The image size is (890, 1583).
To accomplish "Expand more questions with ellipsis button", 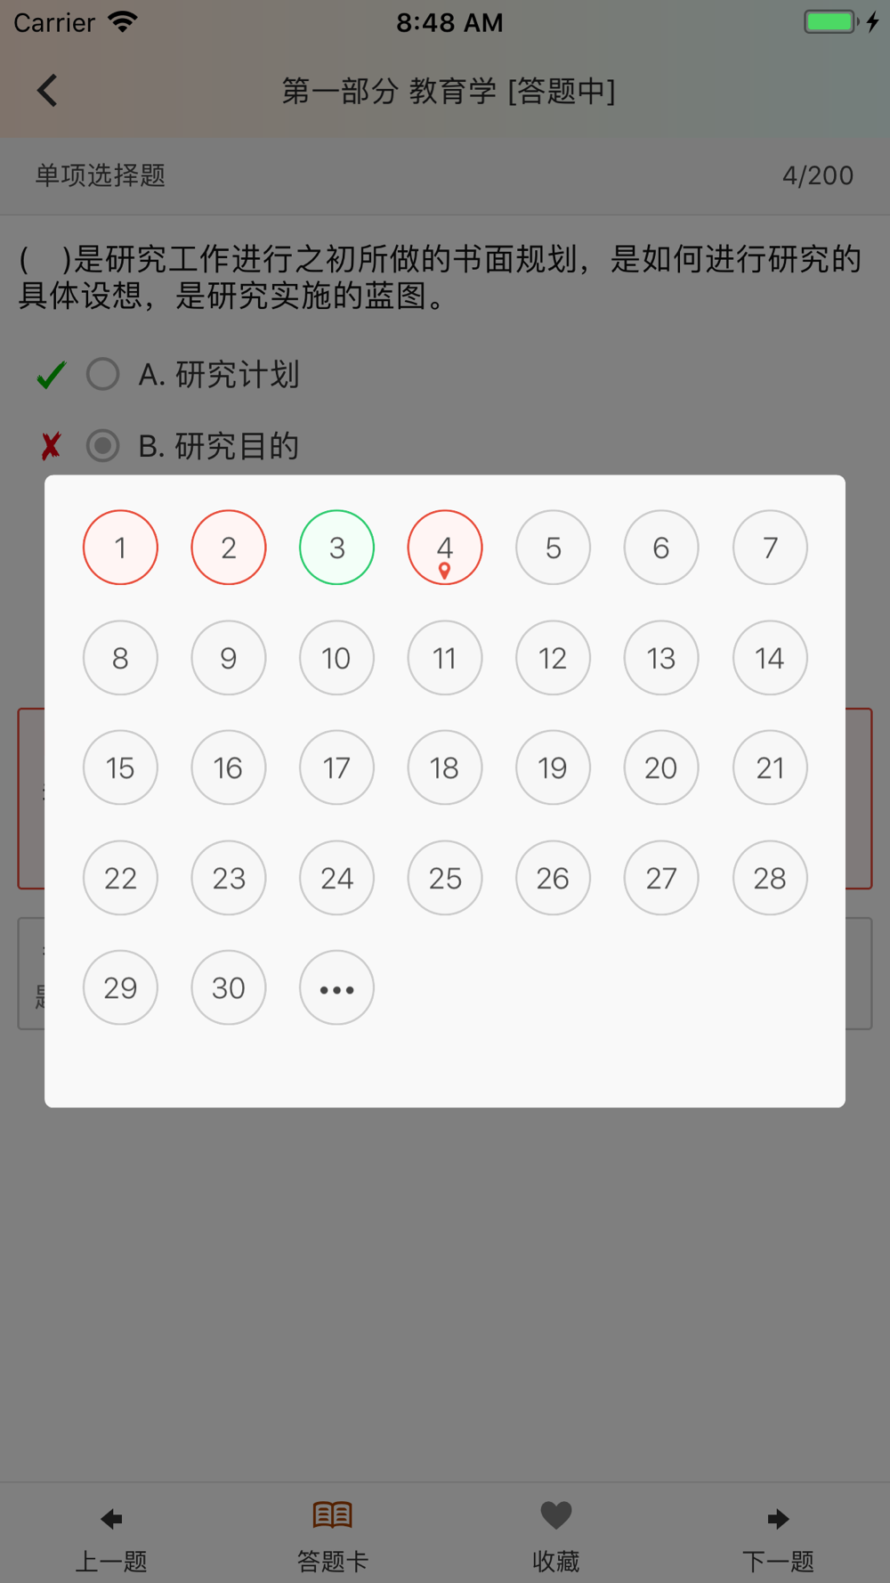I will [x=336, y=988].
